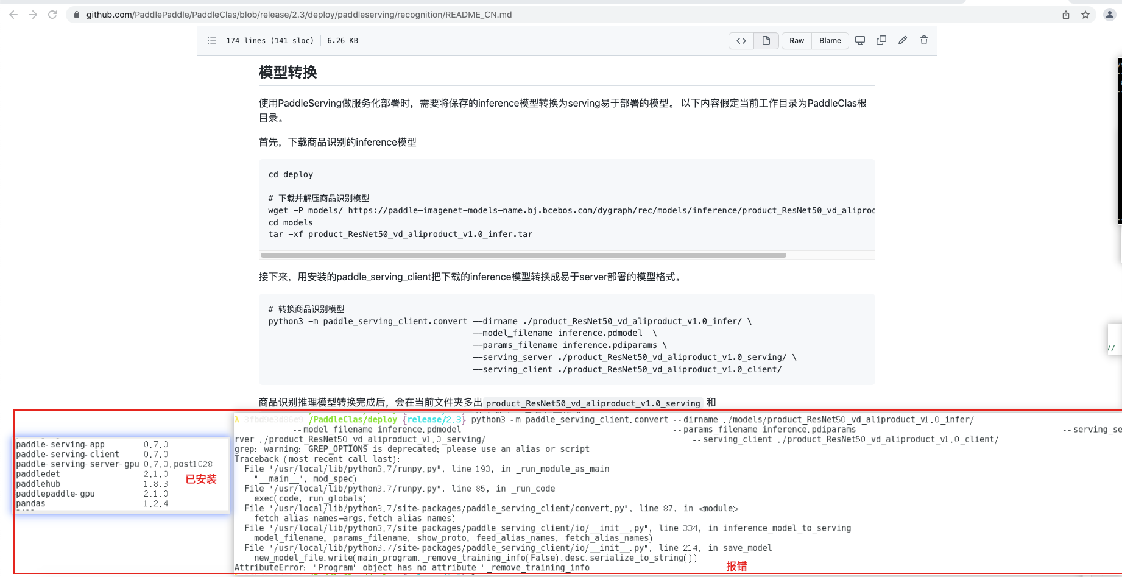
Task: Reload the current GitHub page
Action: [x=52, y=14]
